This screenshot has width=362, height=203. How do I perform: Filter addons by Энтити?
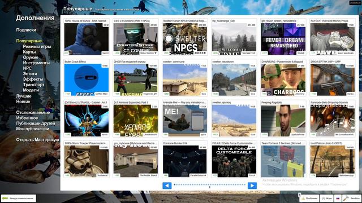(30, 74)
